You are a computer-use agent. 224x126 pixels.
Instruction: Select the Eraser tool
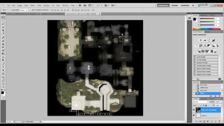3,50
